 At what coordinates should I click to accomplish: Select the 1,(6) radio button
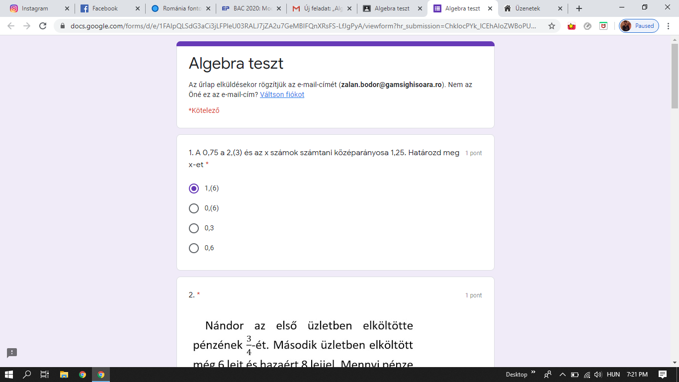[194, 189]
